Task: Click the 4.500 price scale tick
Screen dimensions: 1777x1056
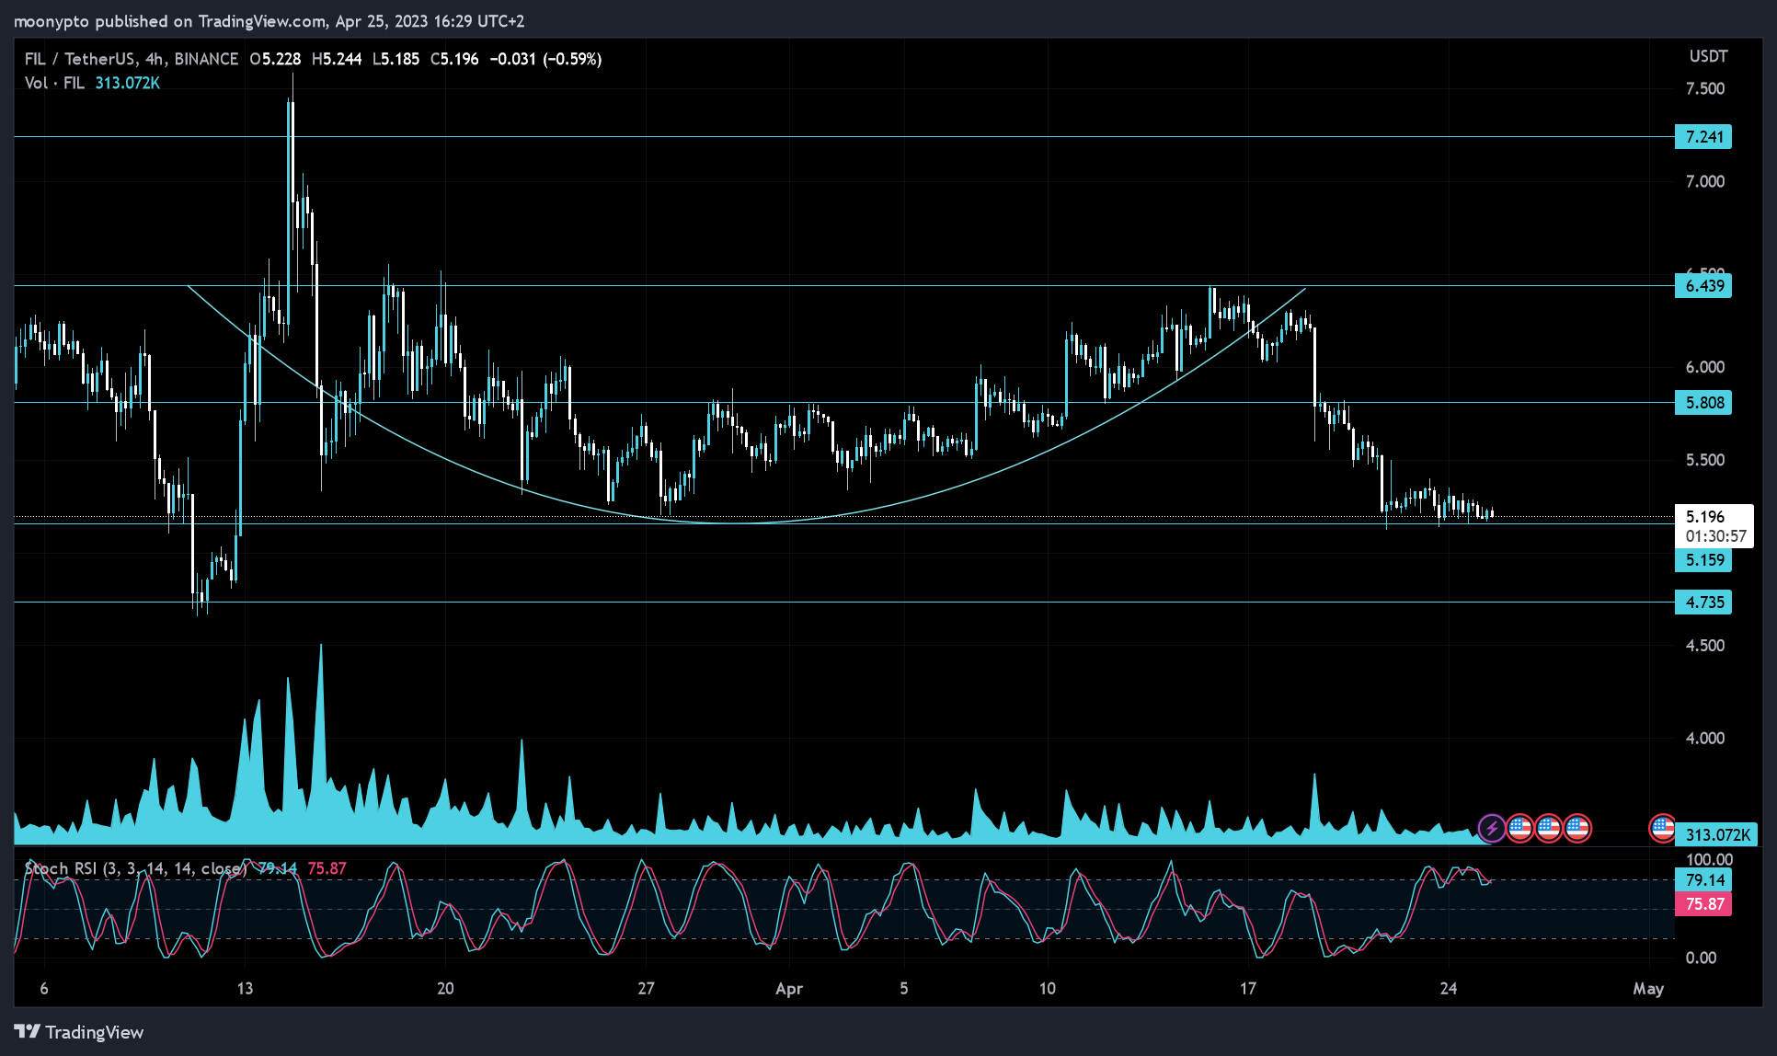Action: [1704, 646]
